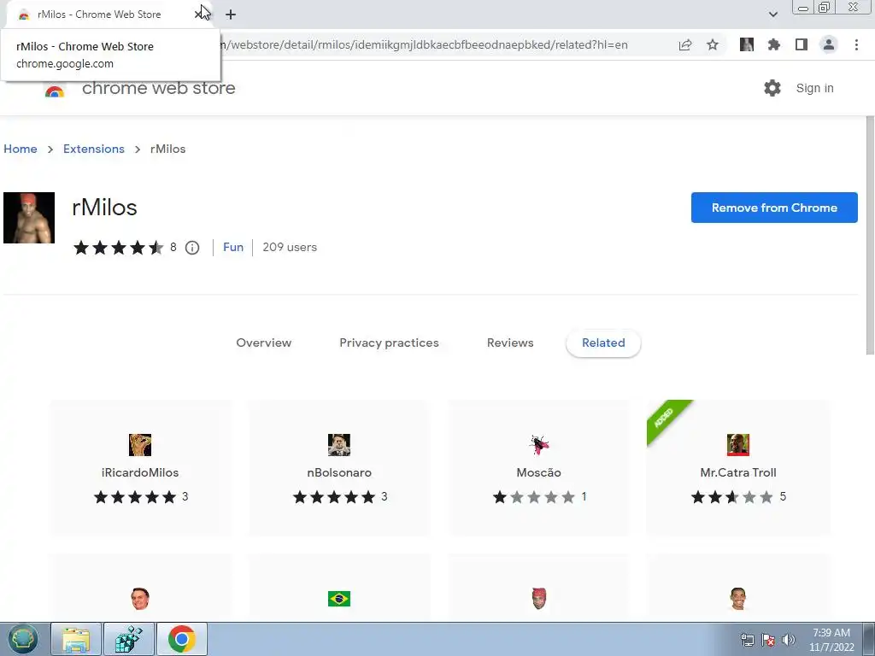Open Chrome's three-dot menu
The image size is (875, 656).
[856, 44]
